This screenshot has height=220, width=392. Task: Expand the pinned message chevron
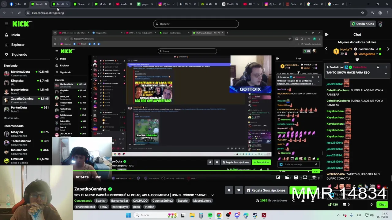(x=386, y=74)
